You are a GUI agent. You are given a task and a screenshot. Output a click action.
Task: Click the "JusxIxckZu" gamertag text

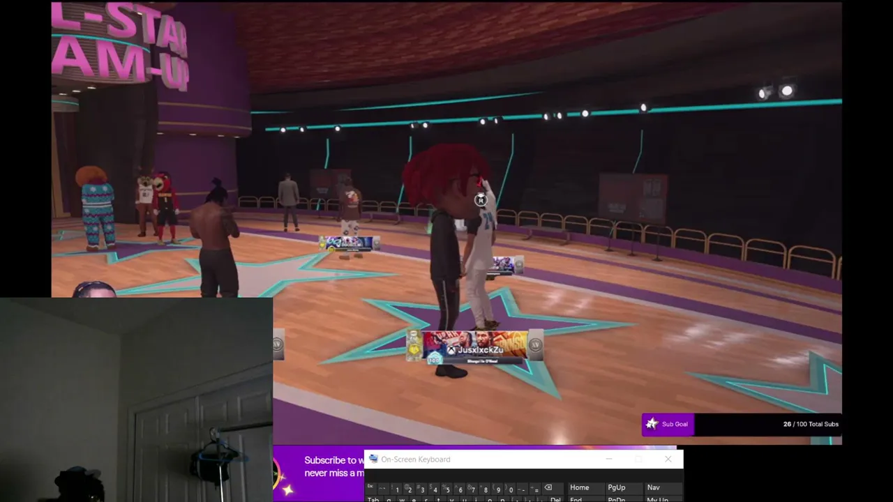(x=481, y=350)
